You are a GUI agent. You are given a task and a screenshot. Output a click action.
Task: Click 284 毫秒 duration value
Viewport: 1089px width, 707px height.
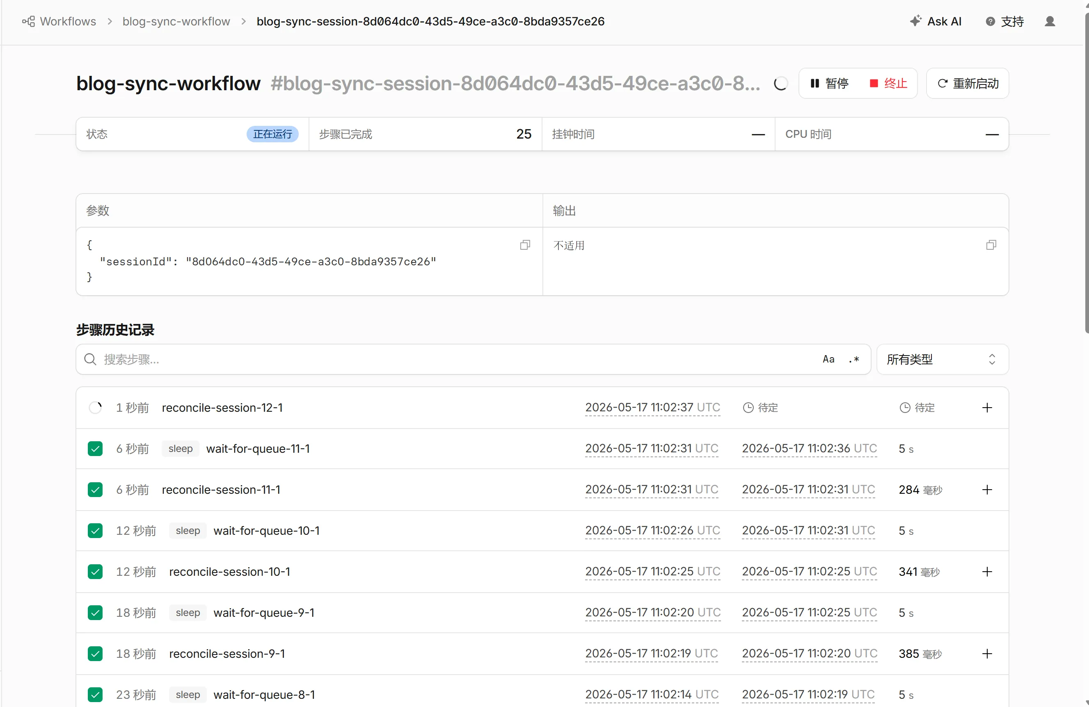[920, 490]
